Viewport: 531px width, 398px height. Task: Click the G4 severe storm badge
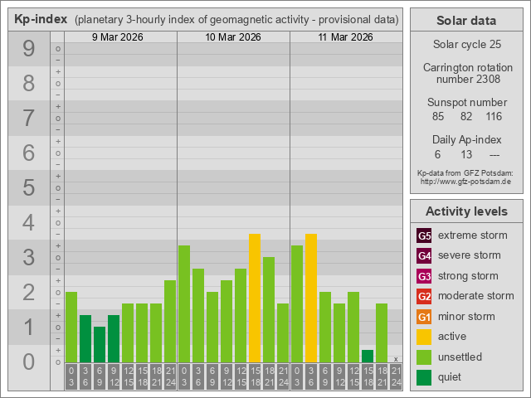tap(424, 255)
